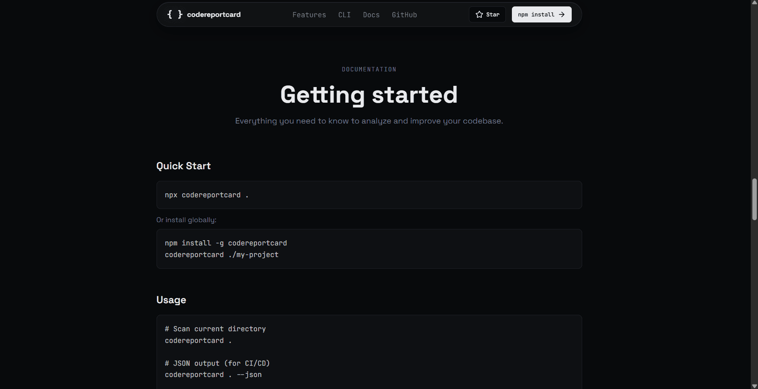Click the scroll-up arrow at the top
This screenshot has height=389, width=758.
click(754, 3)
